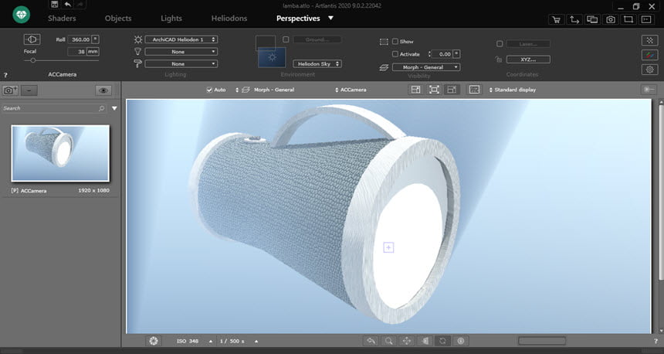Toggle the Ground checkbox
Viewport: 664px width, 354px height.
coord(286,39)
